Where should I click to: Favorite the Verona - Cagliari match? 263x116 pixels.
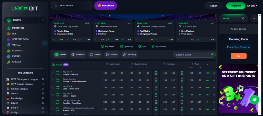pos(52,95)
